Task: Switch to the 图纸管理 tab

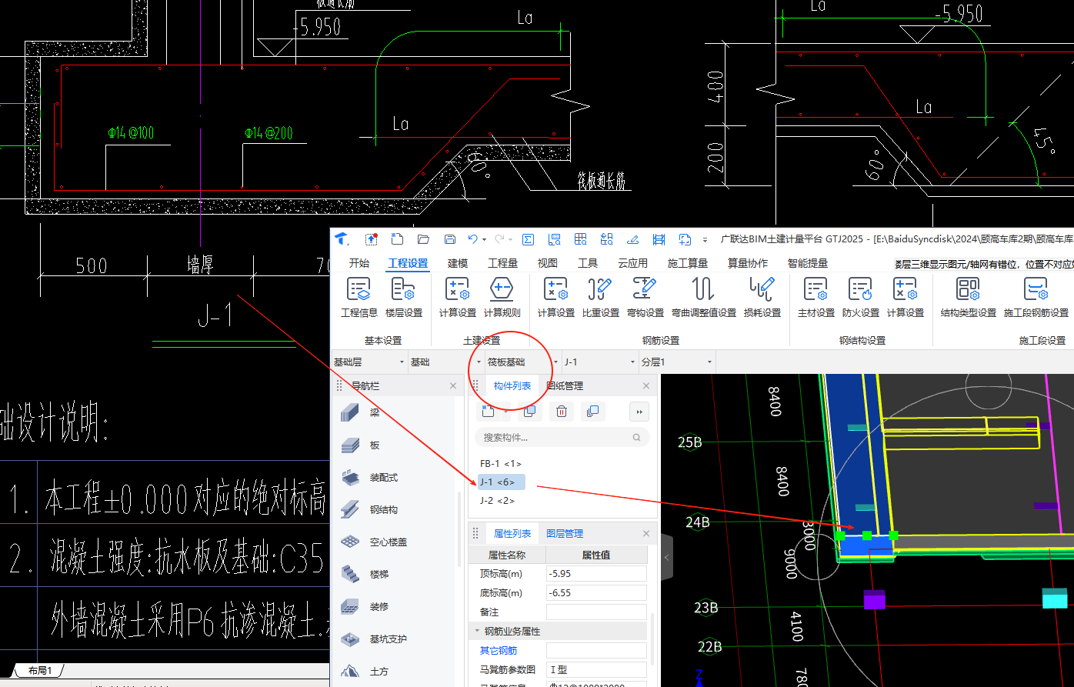Action: pyautogui.click(x=565, y=385)
